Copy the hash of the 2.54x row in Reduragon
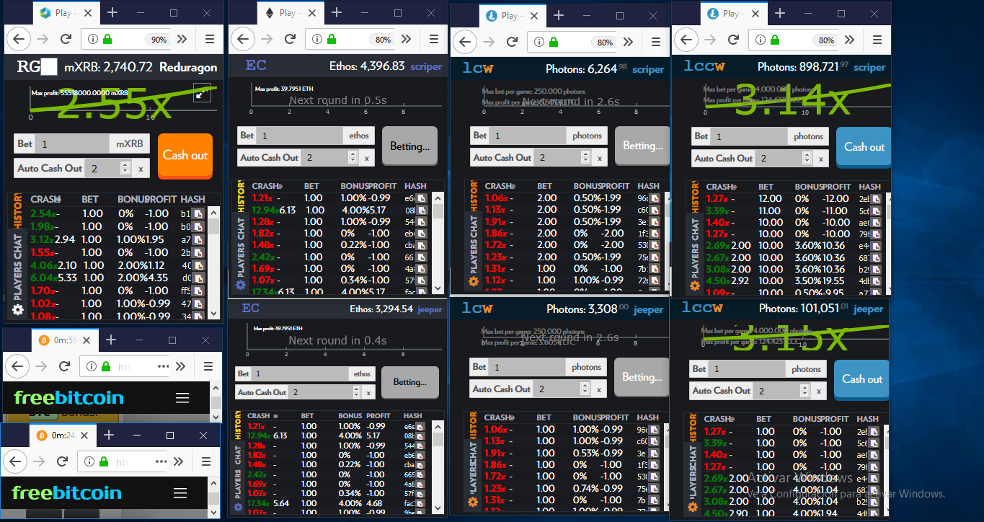This screenshot has height=522, width=984. 197,213
